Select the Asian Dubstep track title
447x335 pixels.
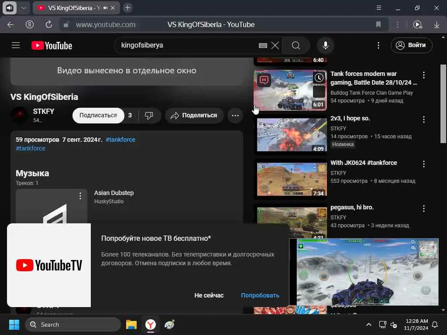tap(114, 193)
